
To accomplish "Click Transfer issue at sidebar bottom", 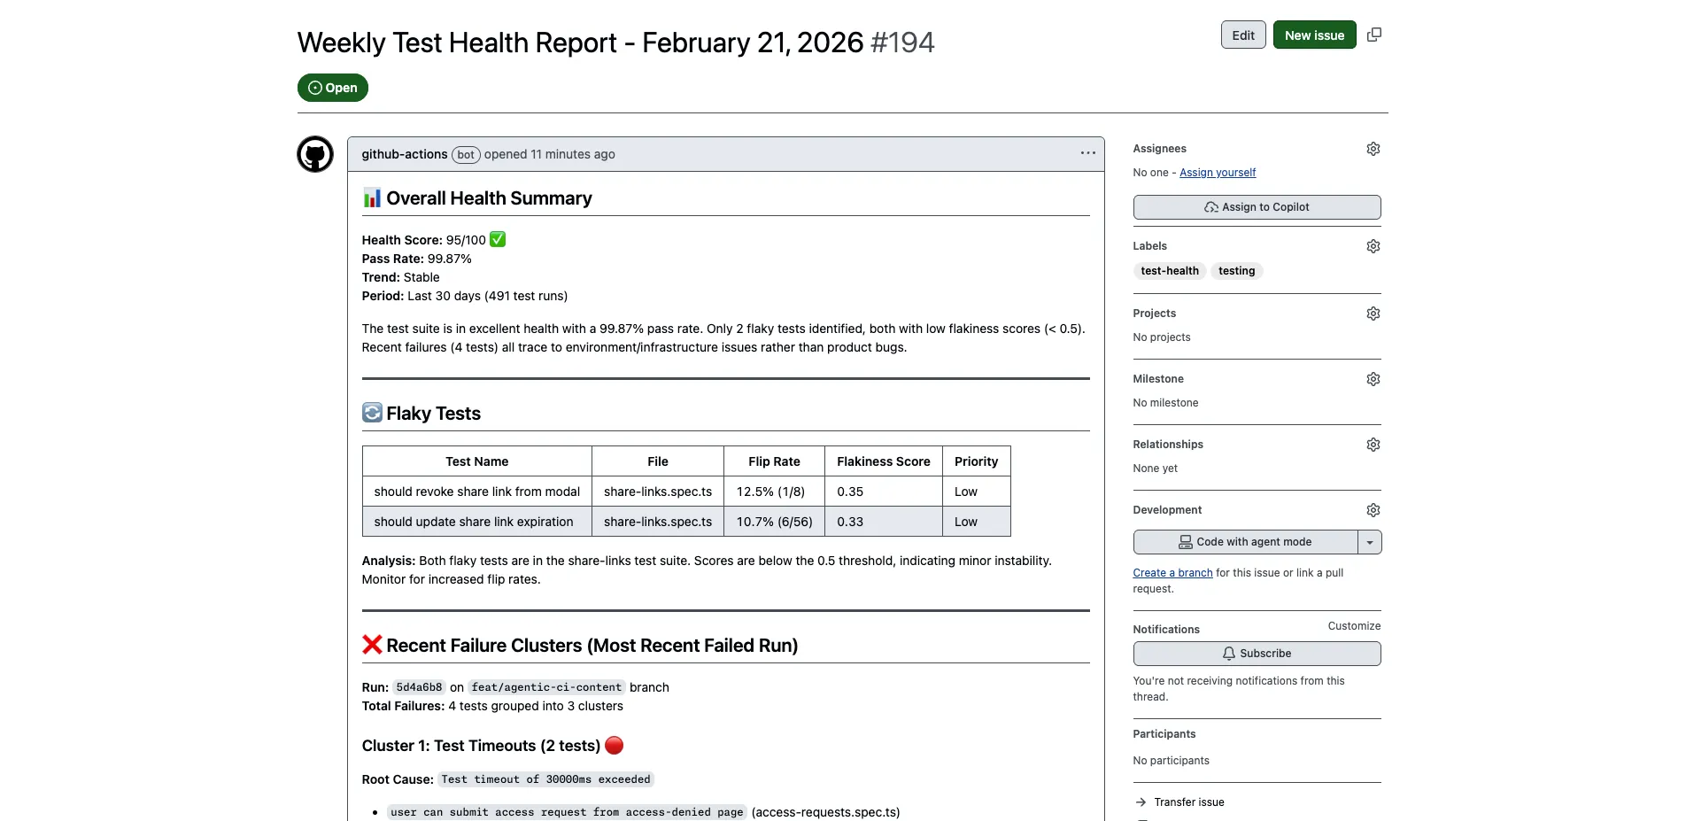I will [1188, 802].
